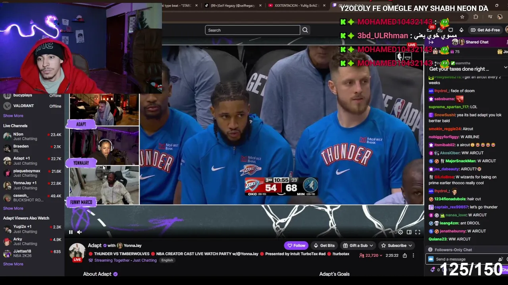Click username MajorSnackMan in chat
Viewport: 508px width, 285px height.
click(x=460, y=161)
